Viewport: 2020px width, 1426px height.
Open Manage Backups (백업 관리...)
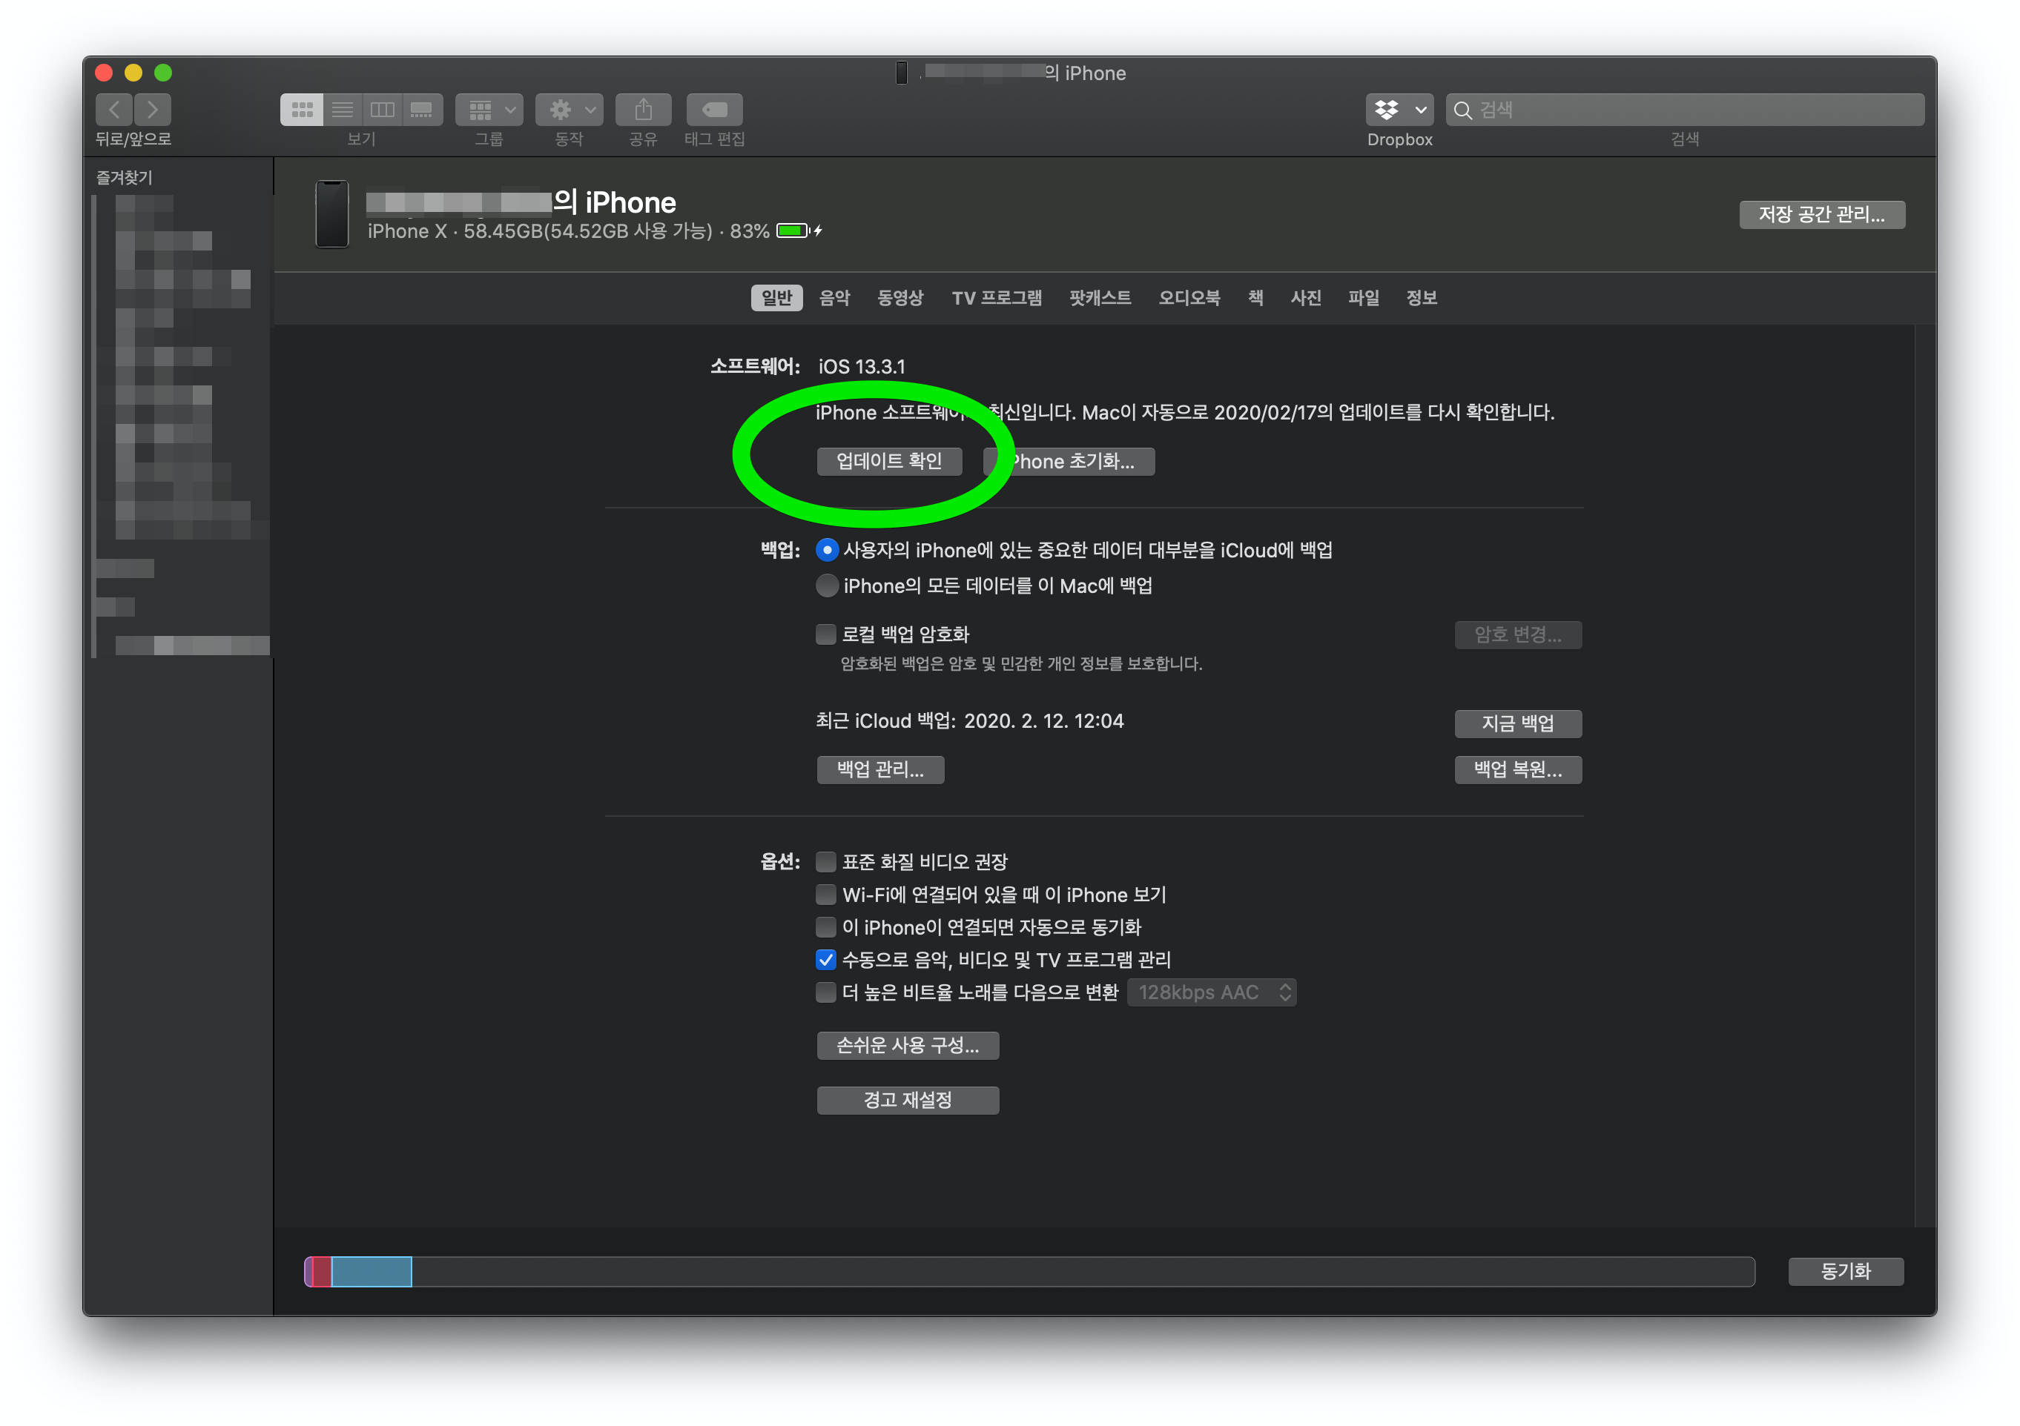click(x=881, y=769)
